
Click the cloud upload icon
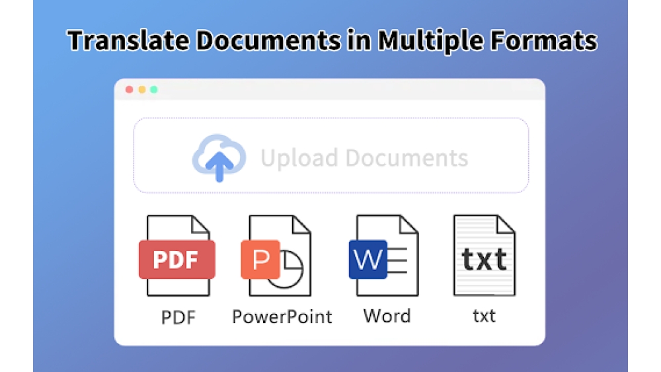coord(219,158)
